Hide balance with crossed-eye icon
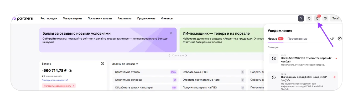 coord(70,71)
